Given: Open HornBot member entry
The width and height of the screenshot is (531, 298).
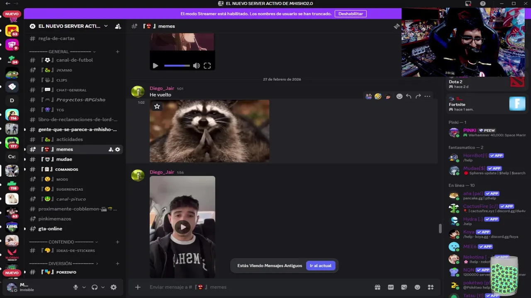Looking at the screenshot, I should [486, 158].
